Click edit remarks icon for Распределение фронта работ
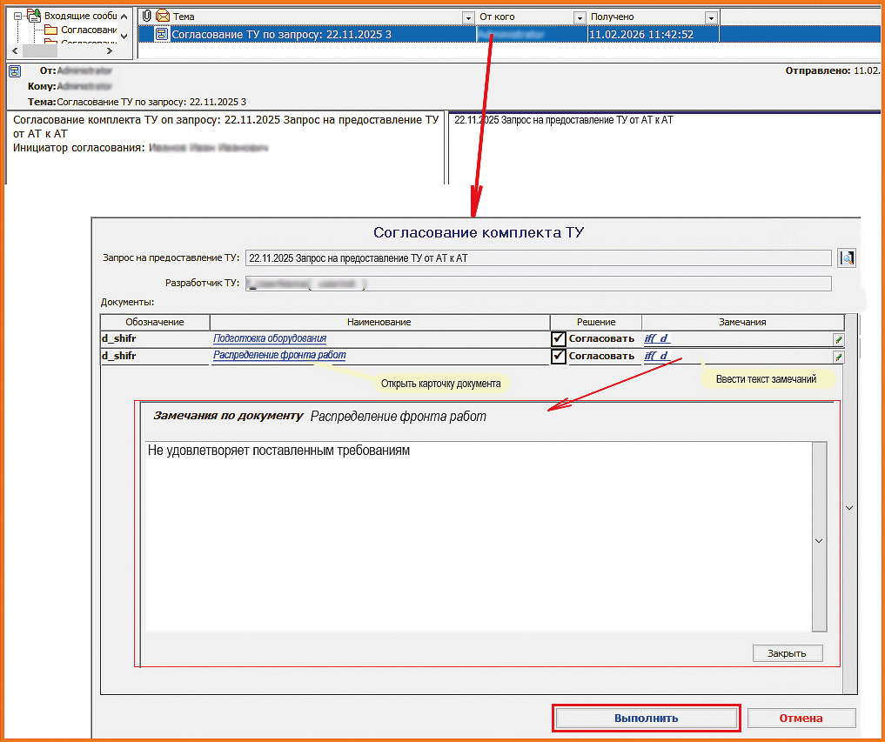885x742 pixels. coord(838,357)
